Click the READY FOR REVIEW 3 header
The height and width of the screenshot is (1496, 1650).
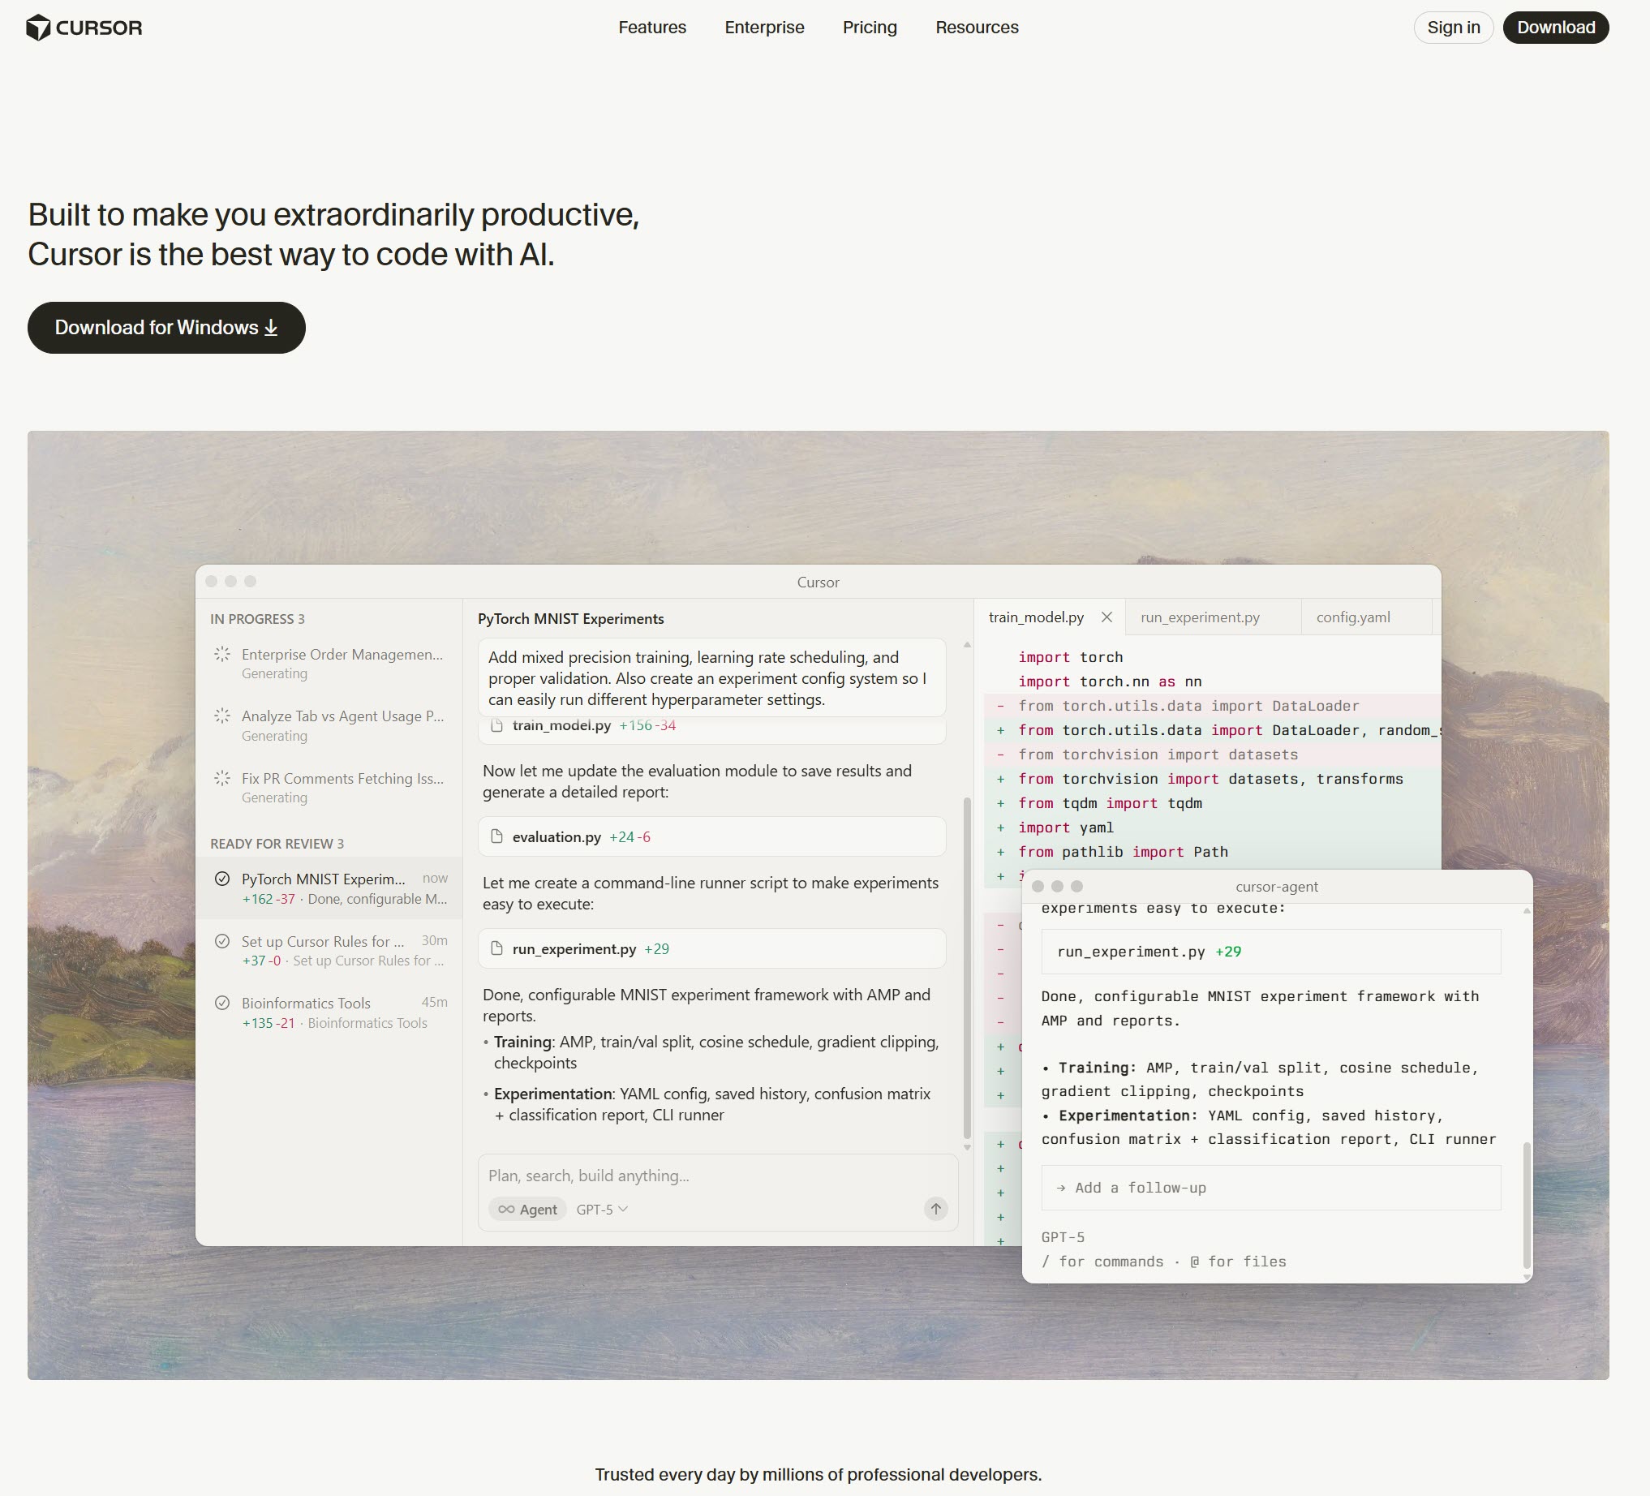point(277,843)
